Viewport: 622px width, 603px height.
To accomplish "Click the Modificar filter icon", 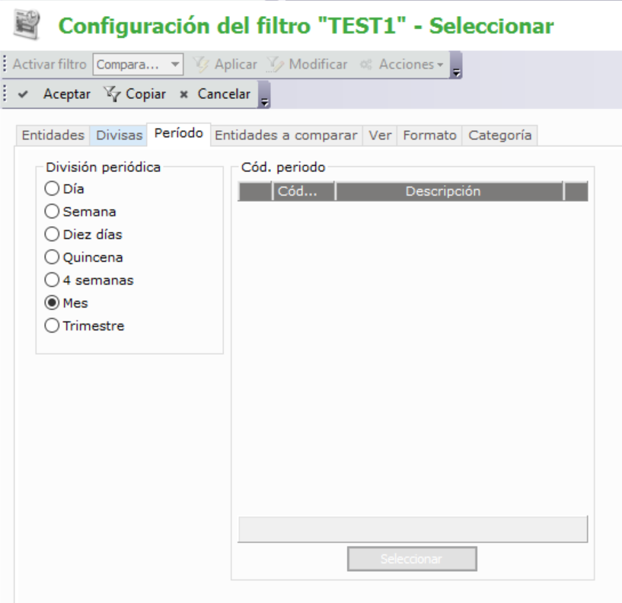I will [x=275, y=65].
